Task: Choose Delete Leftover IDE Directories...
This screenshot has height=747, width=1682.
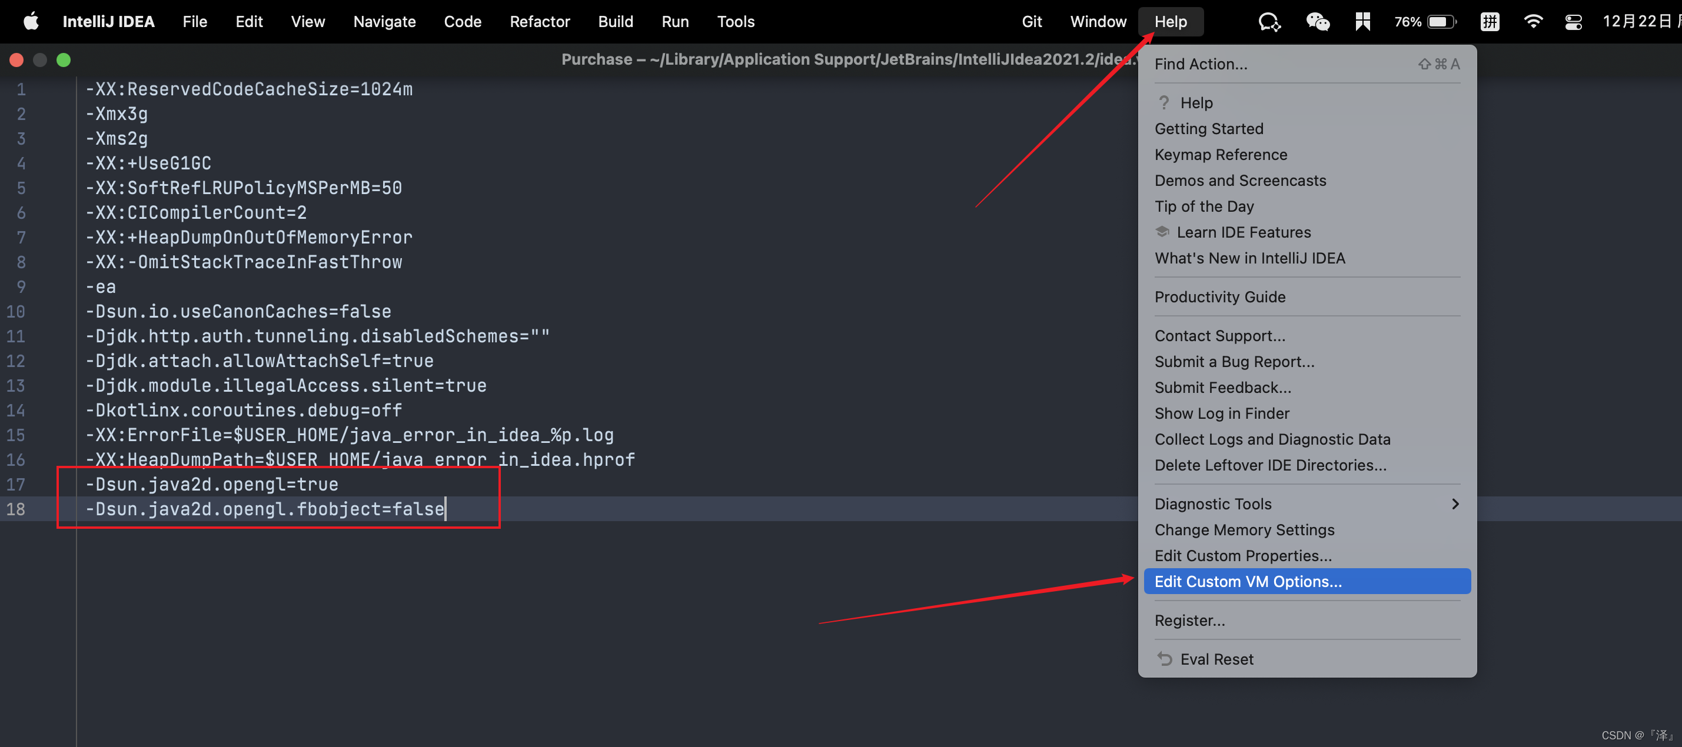Action: click(x=1307, y=465)
